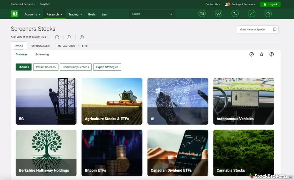Click the checkmark order status icon in header
The width and height of the screenshot is (294, 180).
251,13
